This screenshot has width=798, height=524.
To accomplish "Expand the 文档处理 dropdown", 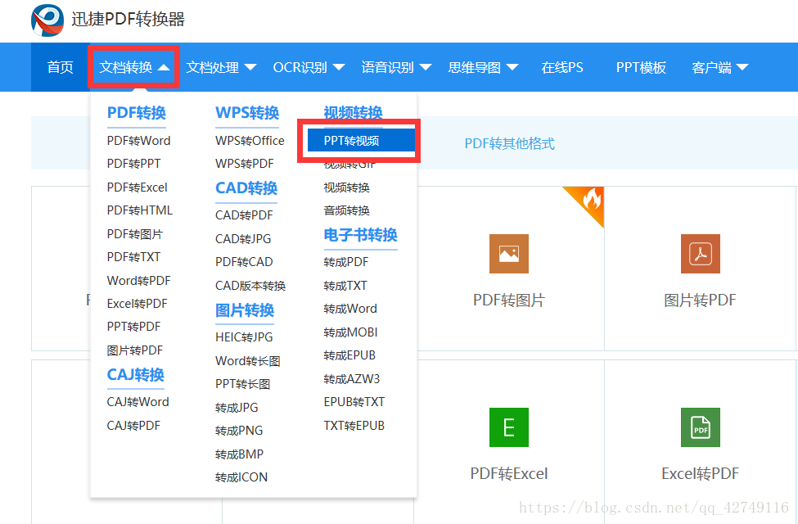I will coord(221,67).
